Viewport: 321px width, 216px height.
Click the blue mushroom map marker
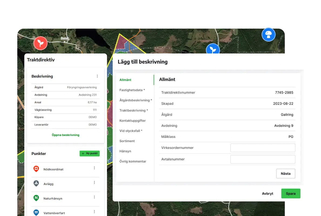(268, 35)
